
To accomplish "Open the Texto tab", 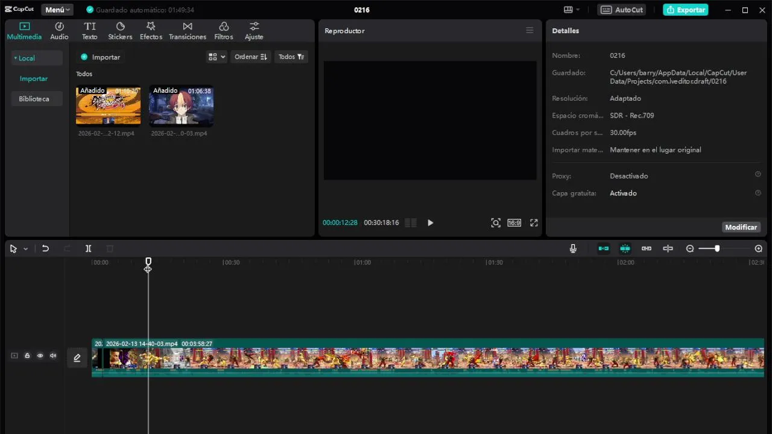I will click(90, 31).
